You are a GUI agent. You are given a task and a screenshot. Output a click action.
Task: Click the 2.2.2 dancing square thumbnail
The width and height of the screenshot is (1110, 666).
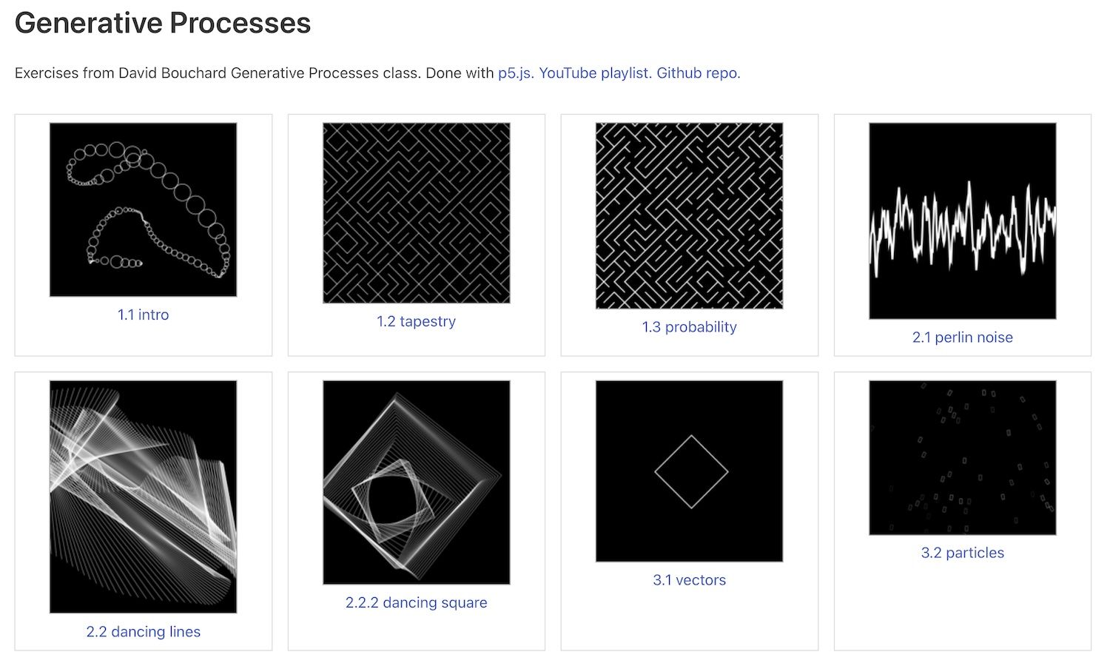[x=416, y=482]
